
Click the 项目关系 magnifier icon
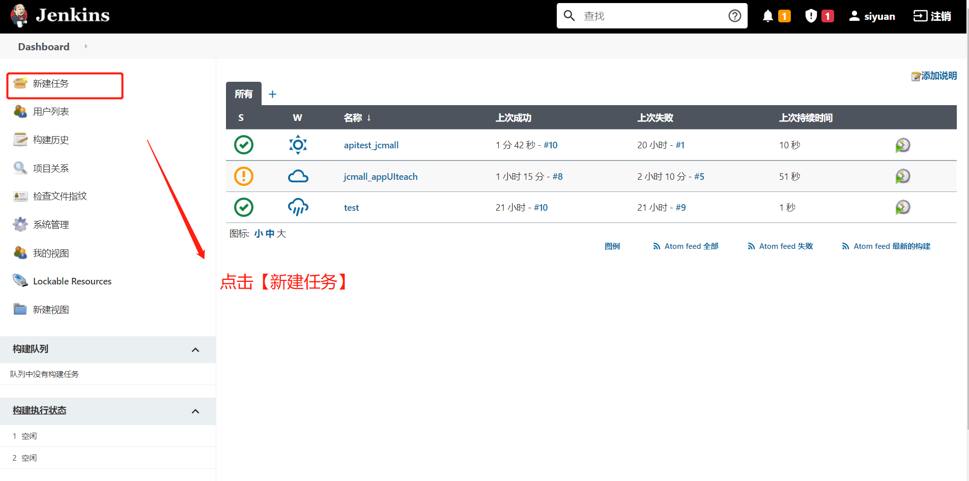[x=20, y=168]
